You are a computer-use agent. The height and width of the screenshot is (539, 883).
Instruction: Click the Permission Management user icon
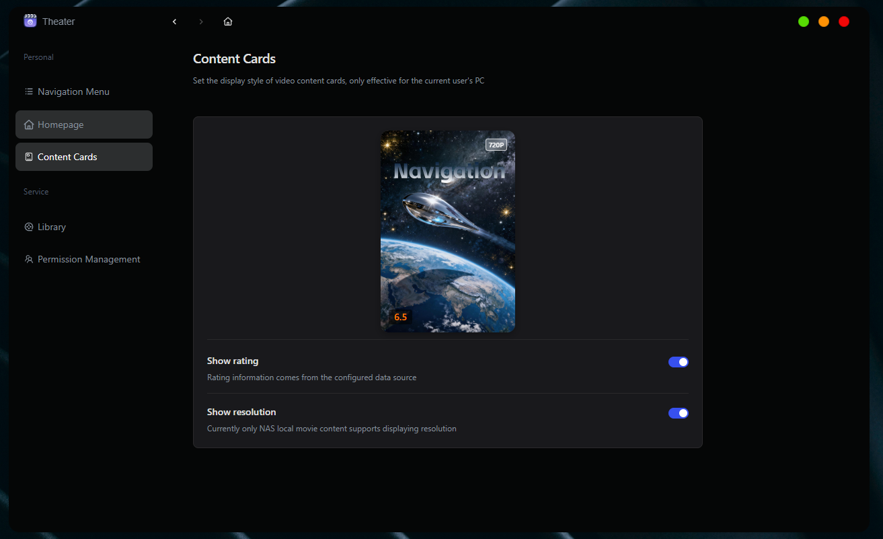(x=29, y=259)
